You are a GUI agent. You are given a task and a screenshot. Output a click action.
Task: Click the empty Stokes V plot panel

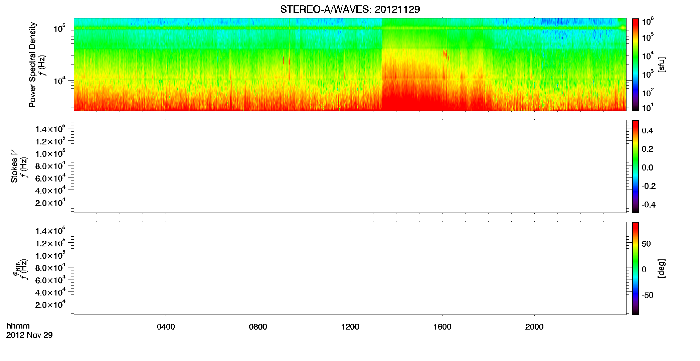[x=350, y=166]
